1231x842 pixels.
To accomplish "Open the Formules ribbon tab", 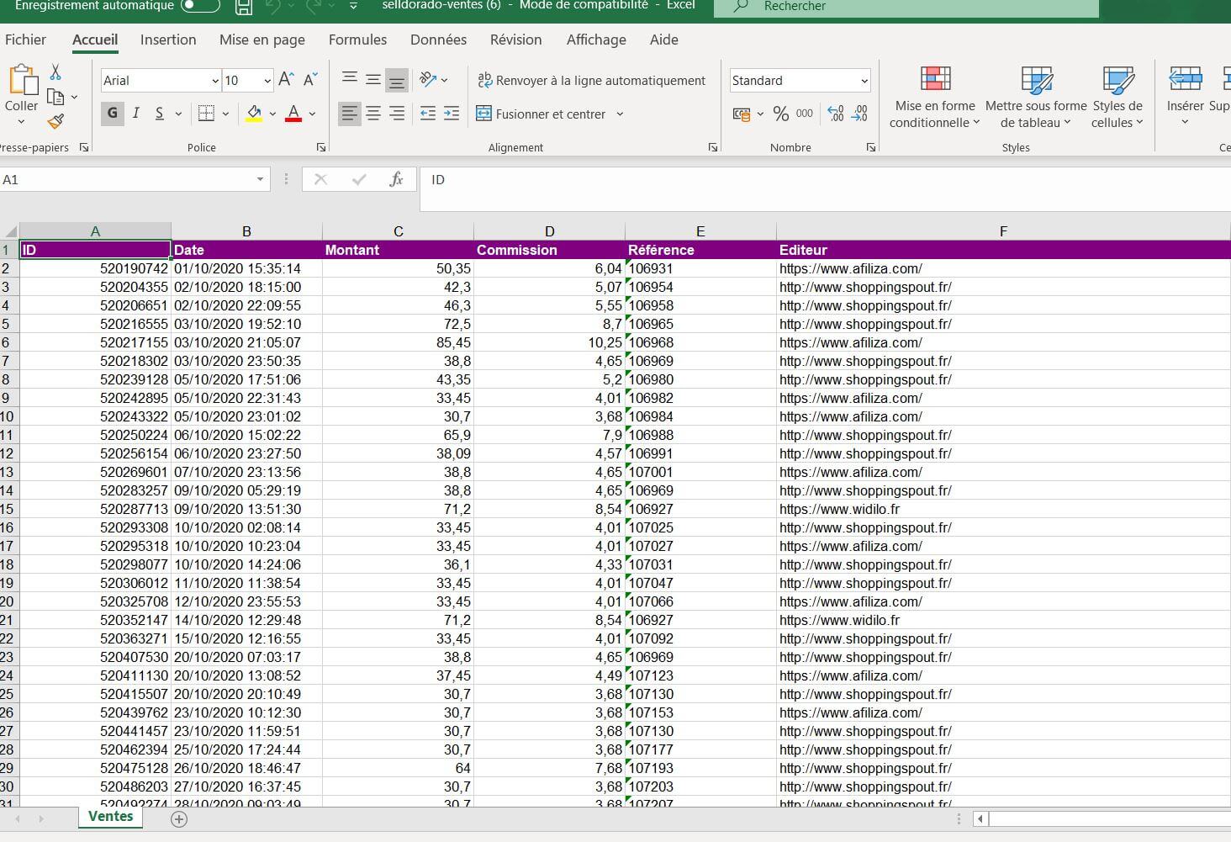I will 357,40.
